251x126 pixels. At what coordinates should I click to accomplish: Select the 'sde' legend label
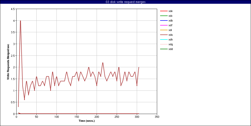(170, 11)
